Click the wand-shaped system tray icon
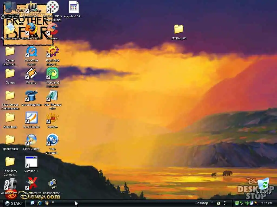This screenshot has width=277, height=207. (256, 203)
